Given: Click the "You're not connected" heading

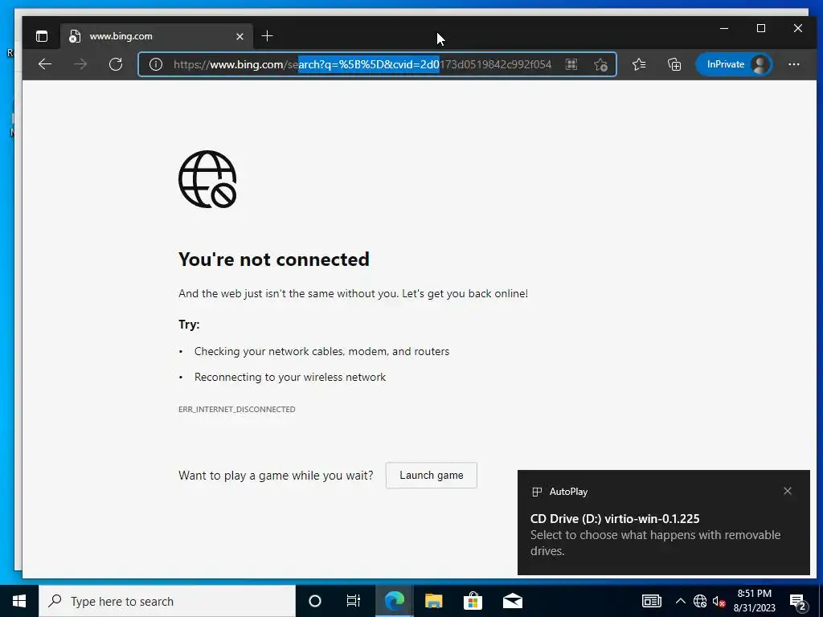Looking at the screenshot, I should [x=274, y=259].
